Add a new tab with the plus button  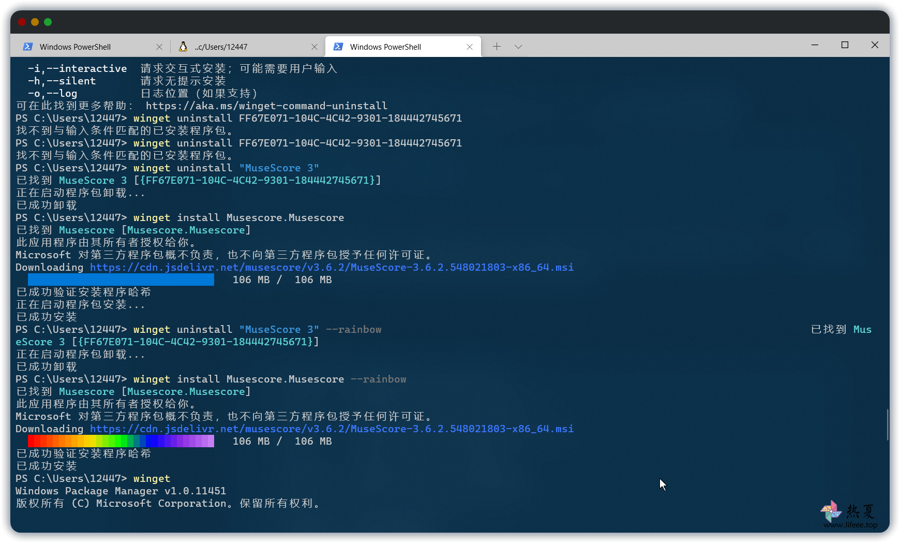pyautogui.click(x=497, y=47)
